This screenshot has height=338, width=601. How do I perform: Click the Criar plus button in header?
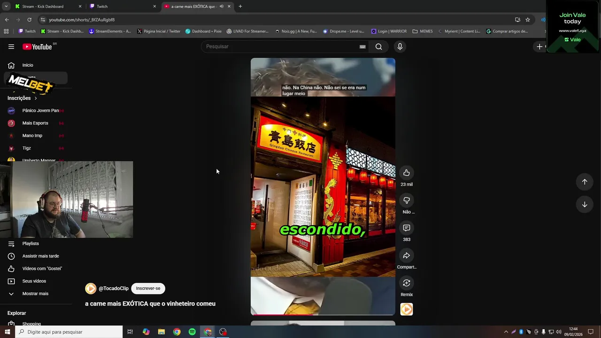[x=540, y=46]
